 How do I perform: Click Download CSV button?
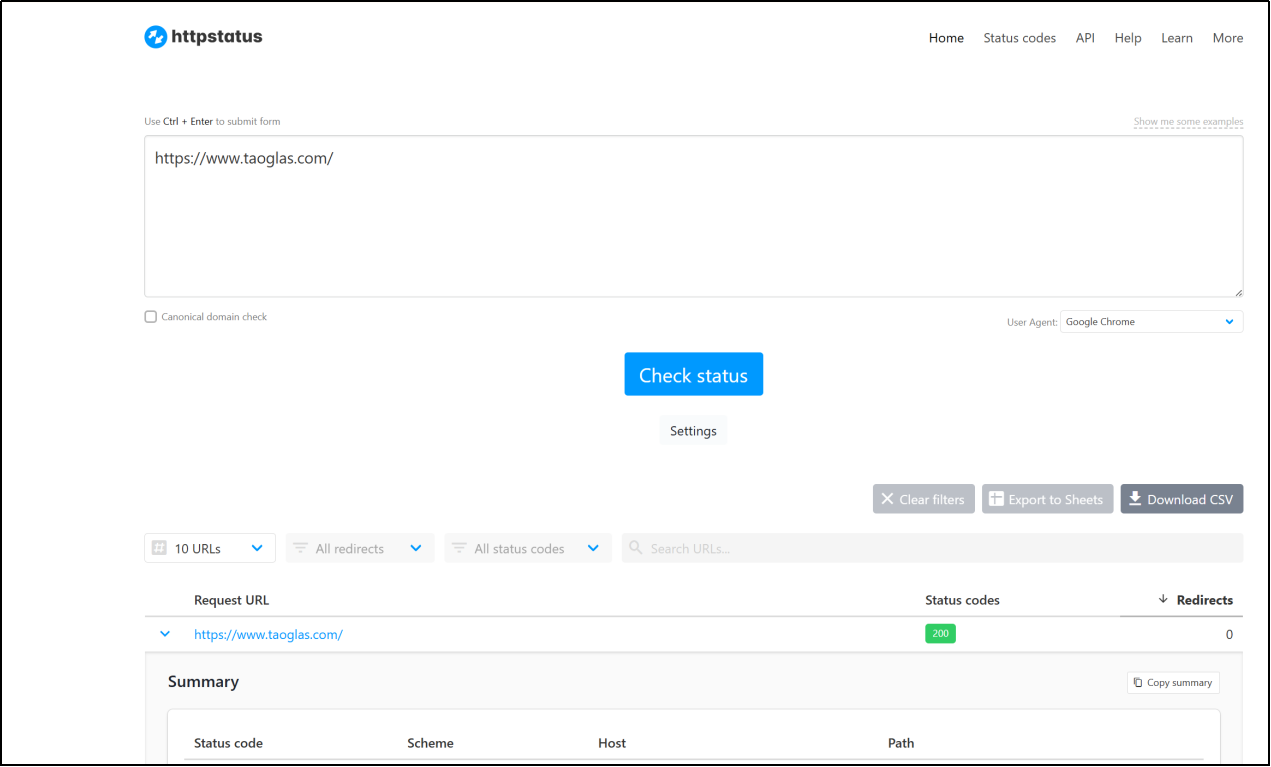[x=1181, y=499]
